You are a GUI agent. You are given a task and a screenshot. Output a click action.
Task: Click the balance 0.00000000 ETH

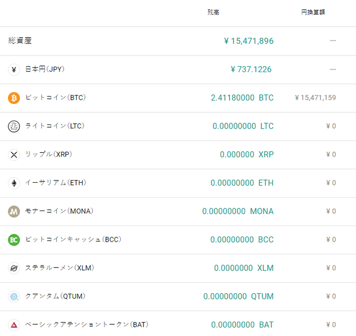click(x=242, y=183)
